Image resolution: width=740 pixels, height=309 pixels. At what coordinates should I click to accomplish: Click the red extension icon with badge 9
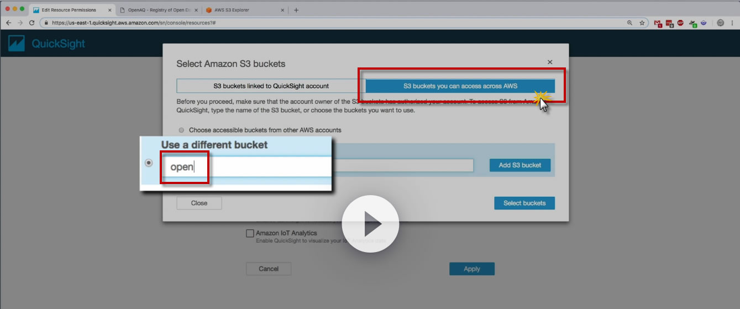pos(669,23)
